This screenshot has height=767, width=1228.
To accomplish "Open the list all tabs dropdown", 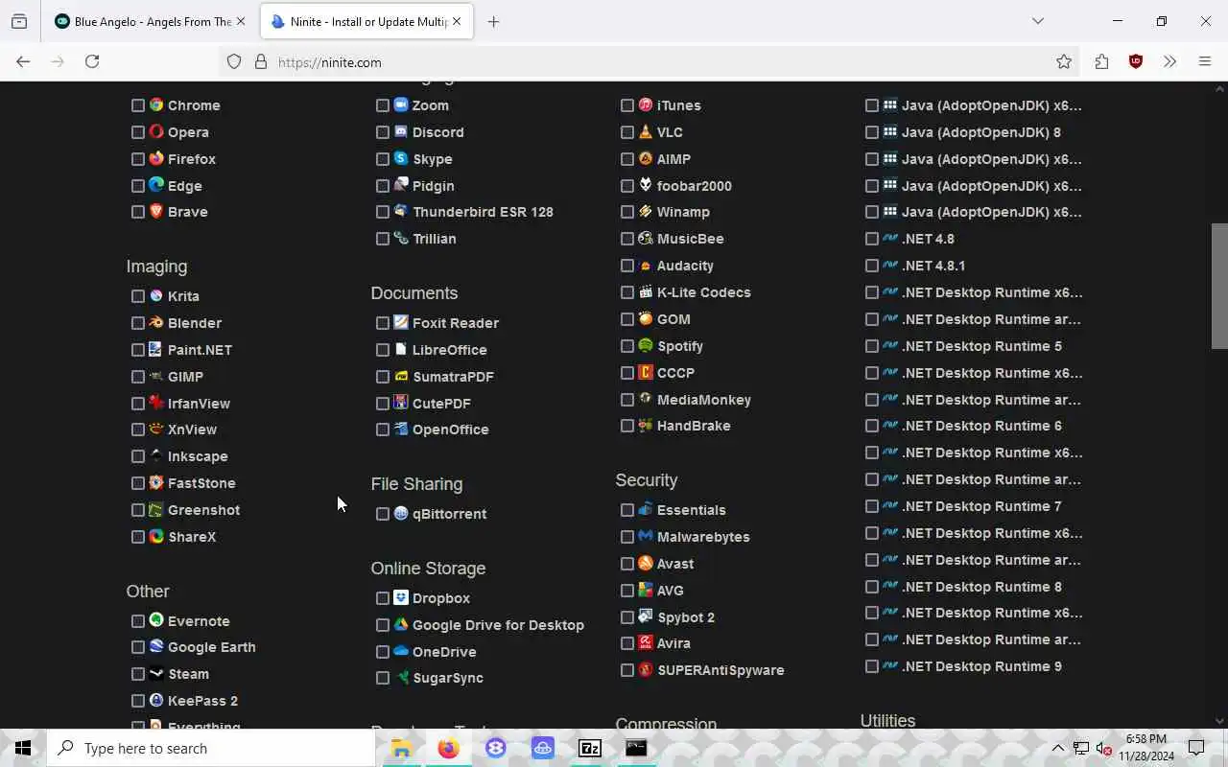I will (x=1038, y=21).
